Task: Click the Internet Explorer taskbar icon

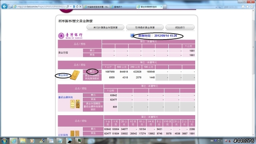Action: pos(14,140)
